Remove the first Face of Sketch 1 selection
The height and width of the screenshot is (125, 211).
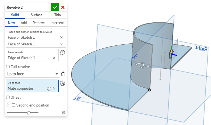click(61, 37)
